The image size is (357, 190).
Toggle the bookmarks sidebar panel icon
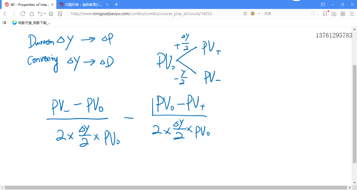point(5,23)
